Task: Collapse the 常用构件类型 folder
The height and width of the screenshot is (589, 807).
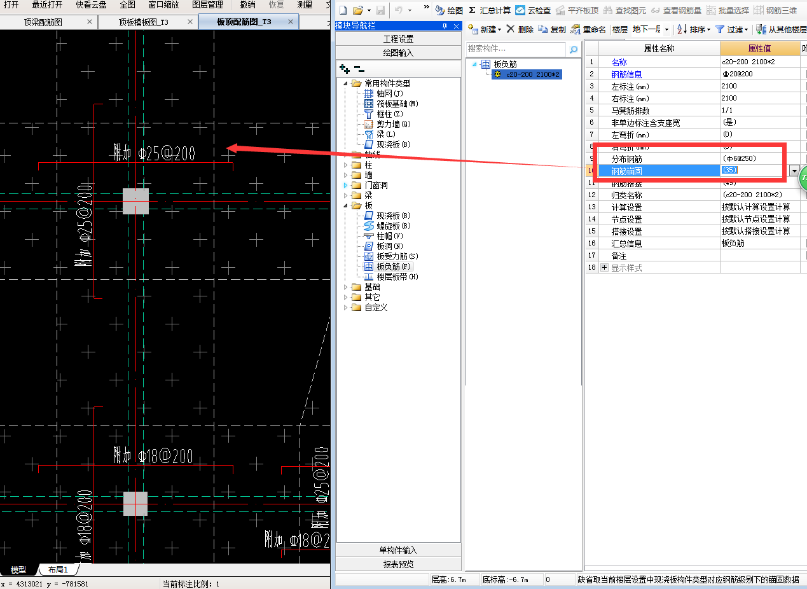Action: [347, 83]
